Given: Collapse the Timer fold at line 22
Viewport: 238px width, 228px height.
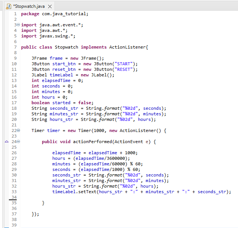Looking at the screenshot, I should (19, 130).
